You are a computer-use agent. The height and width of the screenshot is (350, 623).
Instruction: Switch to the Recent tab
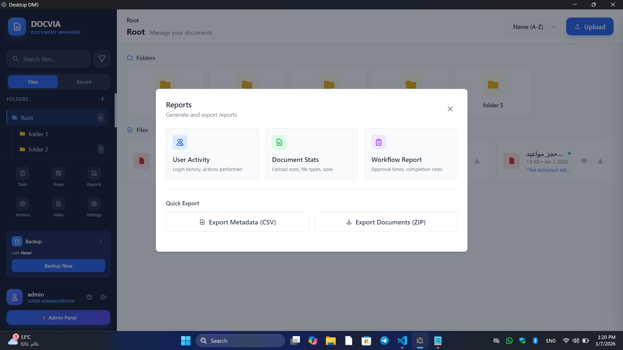tap(84, 82)
